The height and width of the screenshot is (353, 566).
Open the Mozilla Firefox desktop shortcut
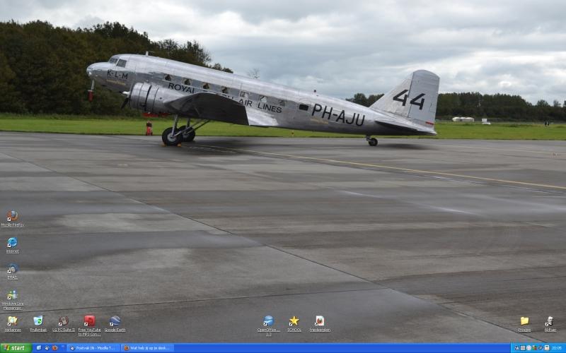[12, 218]
